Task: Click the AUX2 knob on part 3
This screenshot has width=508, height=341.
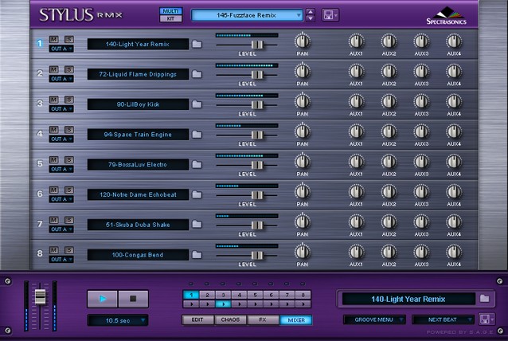Action: (x=389, y=101)
